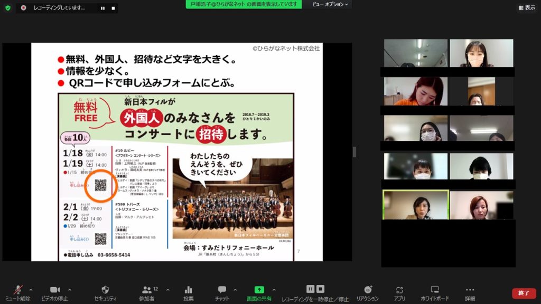This screenshot has height=304, width=541.
Task: Open the 詳細 more options menu
Action: (470, 293)
